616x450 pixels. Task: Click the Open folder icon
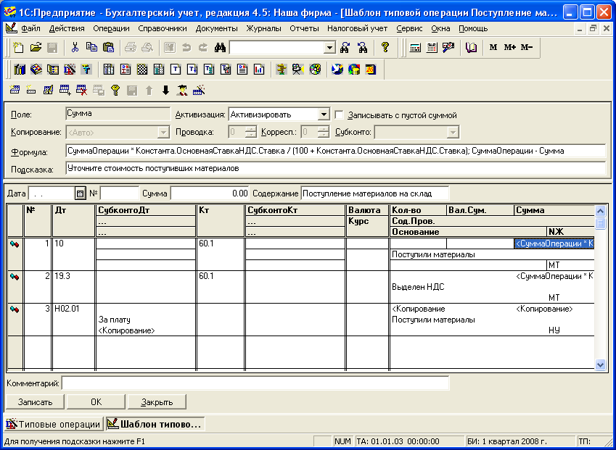(36, 48)
